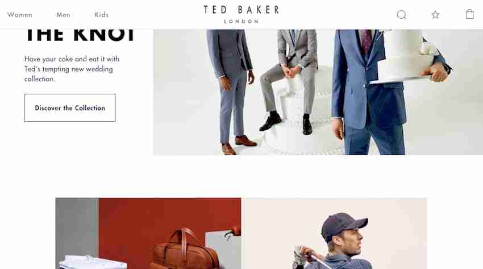
Task: Open the Kids menu
Action: click(x=101, y=14)
